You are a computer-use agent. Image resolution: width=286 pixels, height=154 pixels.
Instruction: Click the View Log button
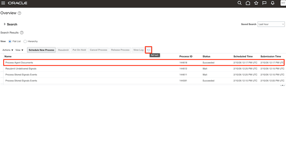(x=138, y=50)
